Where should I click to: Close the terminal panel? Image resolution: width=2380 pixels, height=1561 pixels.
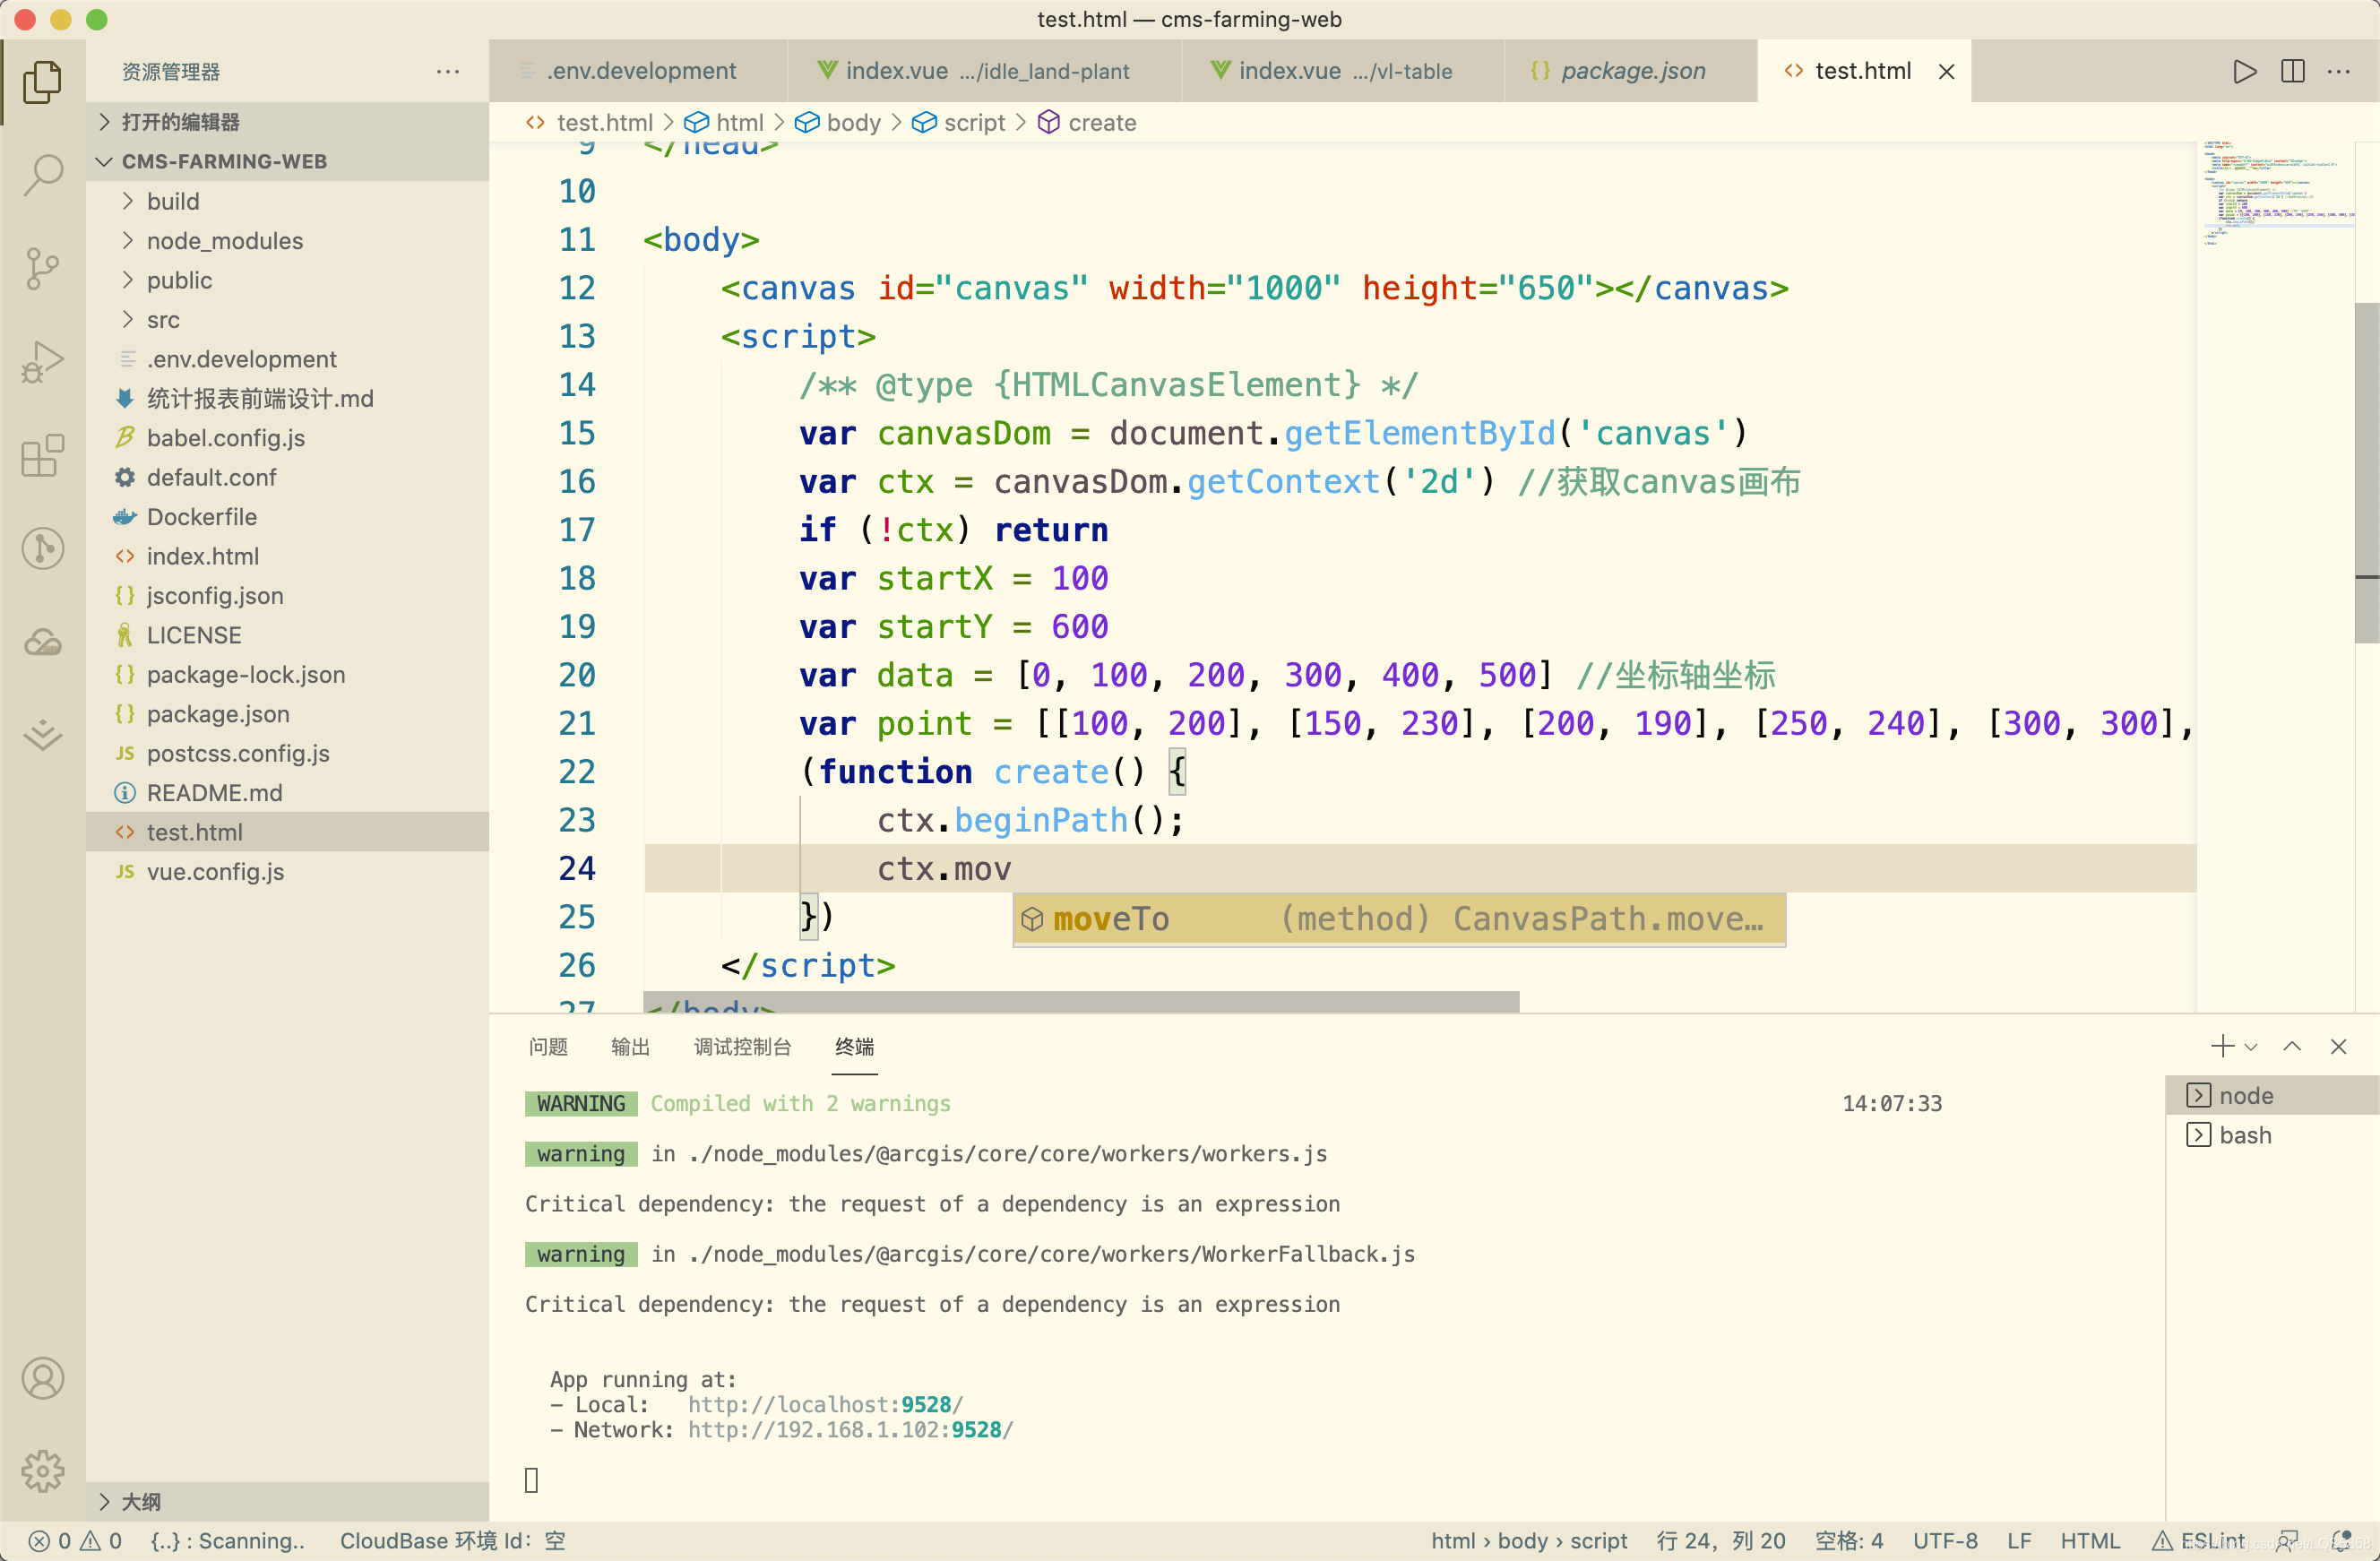2338,1046
